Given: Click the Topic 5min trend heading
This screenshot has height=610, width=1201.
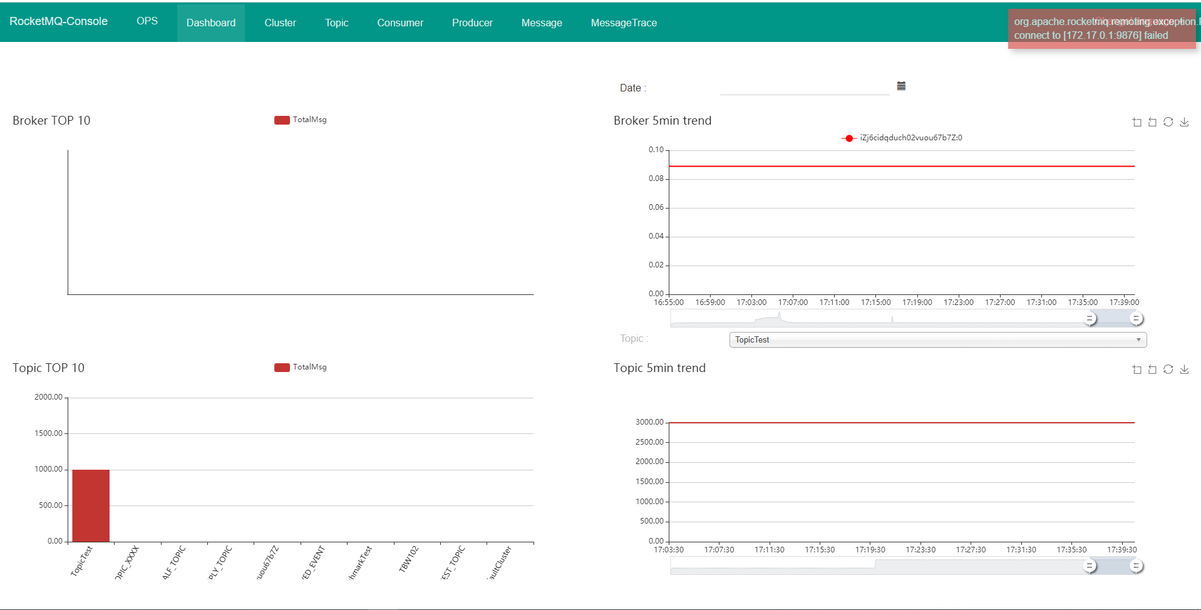Looking at the screenshot, I should 659,368.
